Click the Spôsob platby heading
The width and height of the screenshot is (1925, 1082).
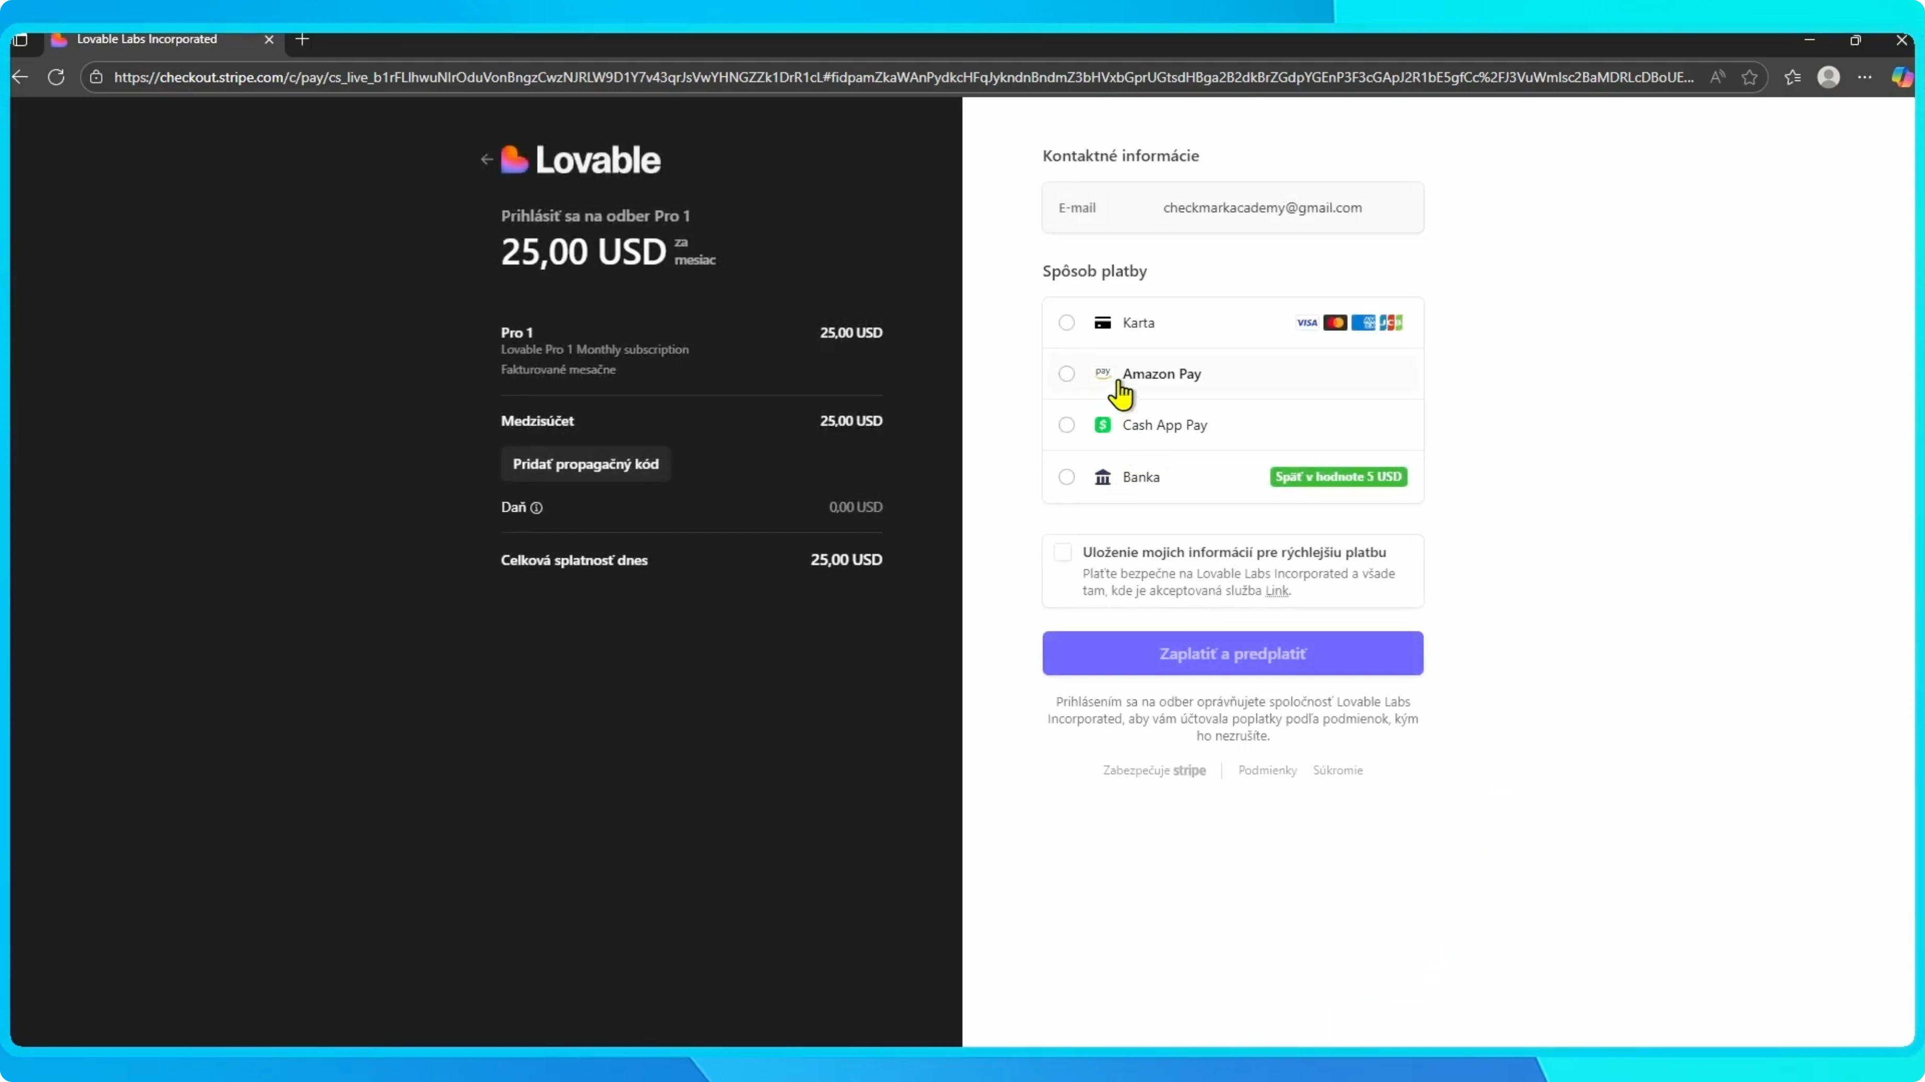[1094, 271]
